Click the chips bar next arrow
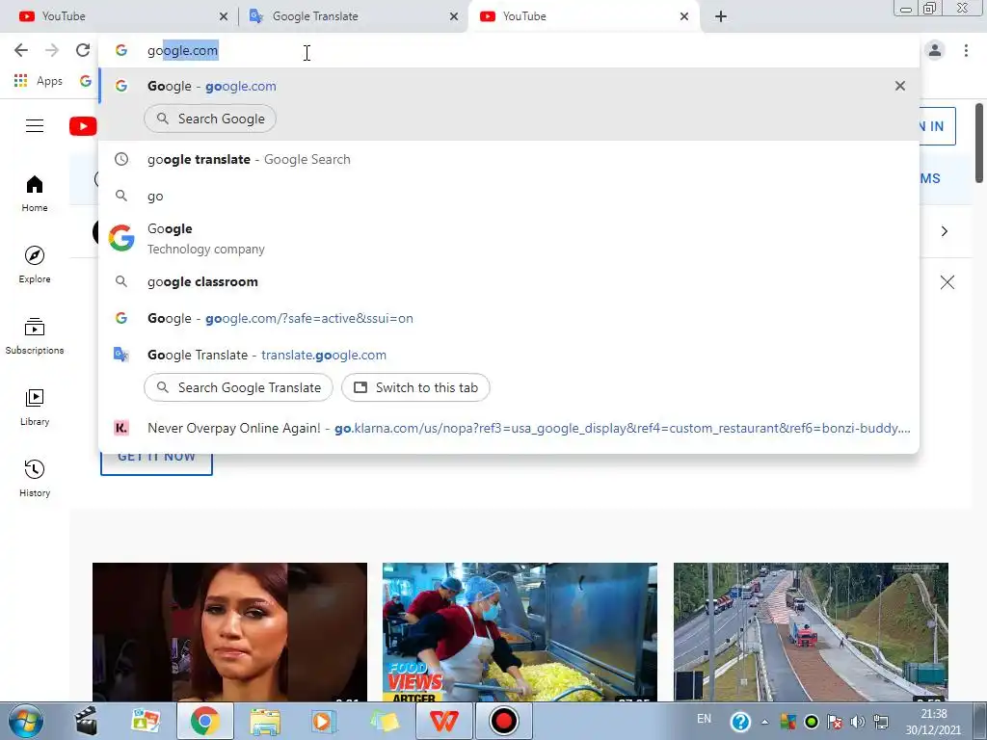The width and height of the screenshot is (987, 740). click(945, 231)
